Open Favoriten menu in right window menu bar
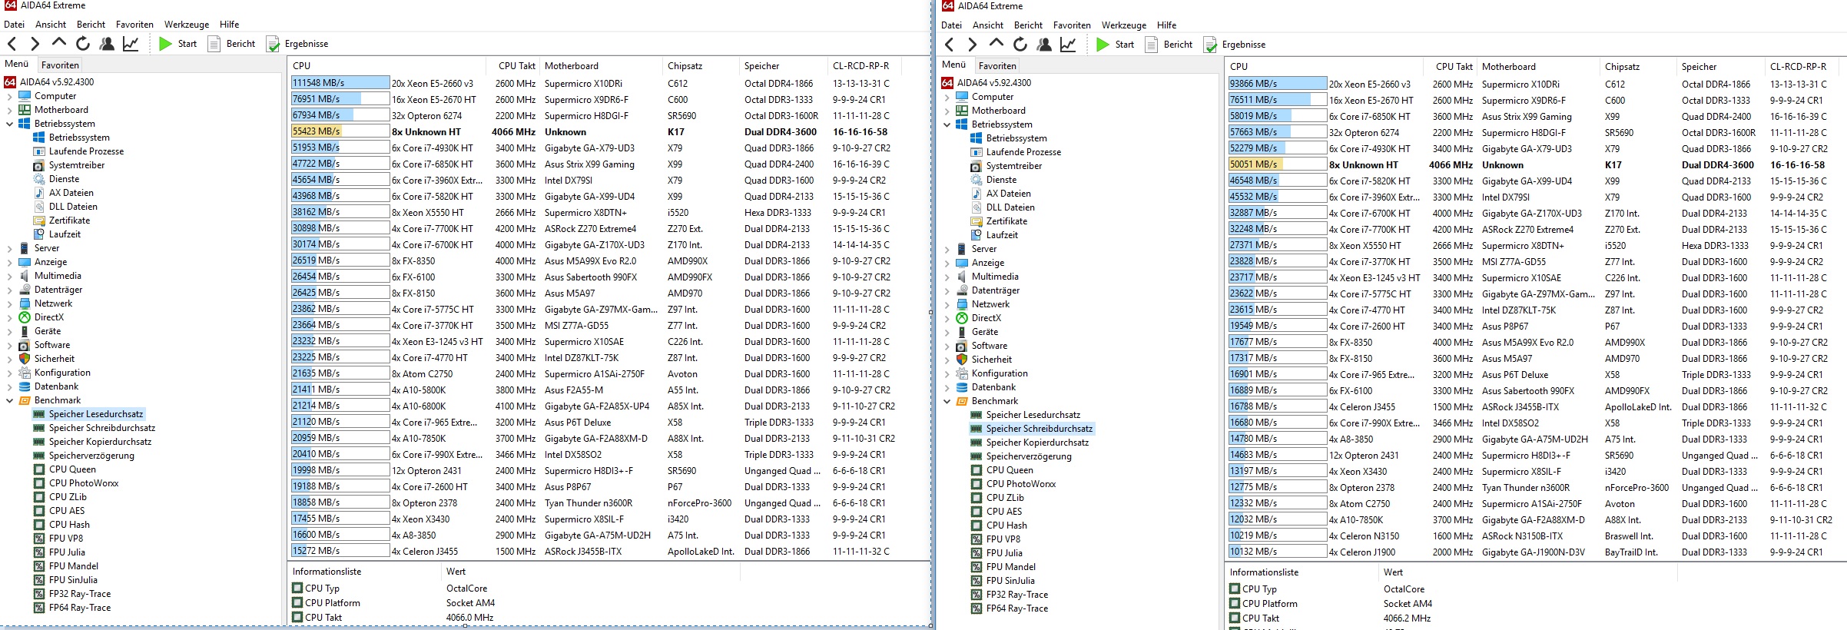1847x630 pixels. tap(1072, 25)
